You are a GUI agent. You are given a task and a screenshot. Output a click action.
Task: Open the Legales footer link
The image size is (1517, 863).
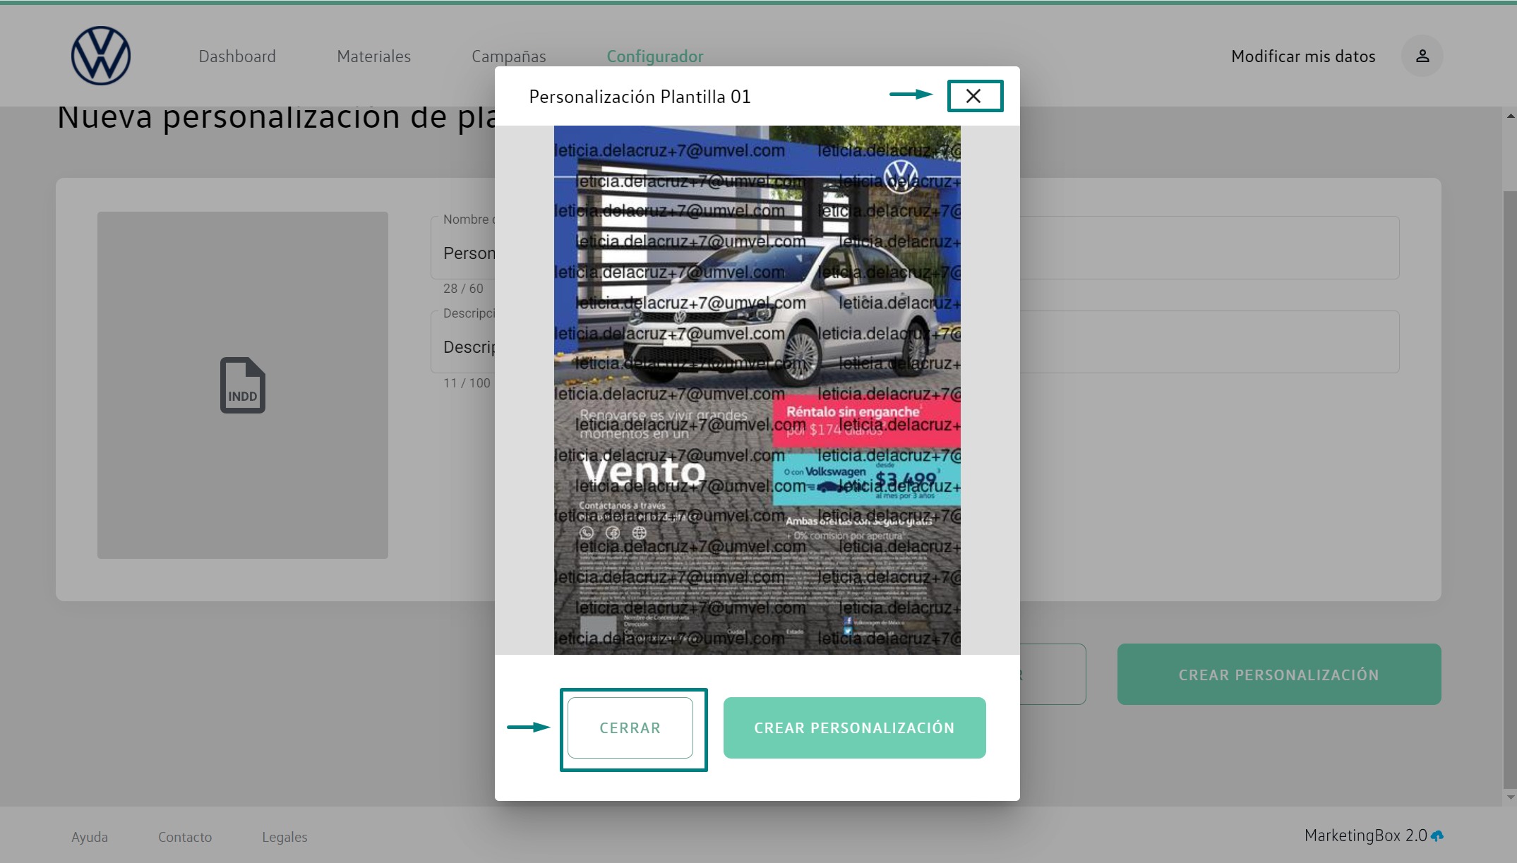point(284,837)
